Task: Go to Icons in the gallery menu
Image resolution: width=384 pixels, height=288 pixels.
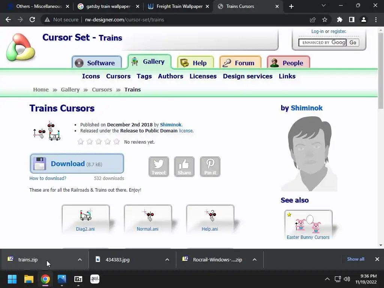Action: pos(91,76)
